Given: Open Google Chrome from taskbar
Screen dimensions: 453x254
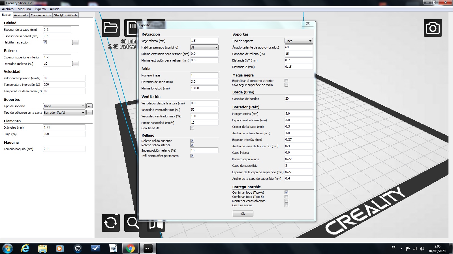Looking at the screenshot, I should point(131,248).
